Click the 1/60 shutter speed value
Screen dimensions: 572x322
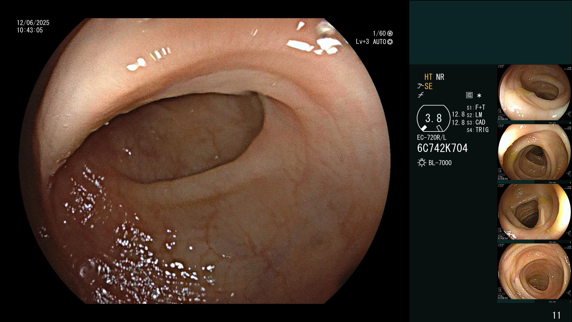[x=379, y=33]
